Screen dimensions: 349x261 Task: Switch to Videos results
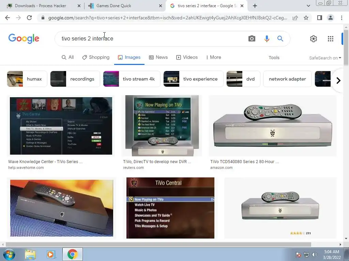click(x=187, y=57)
